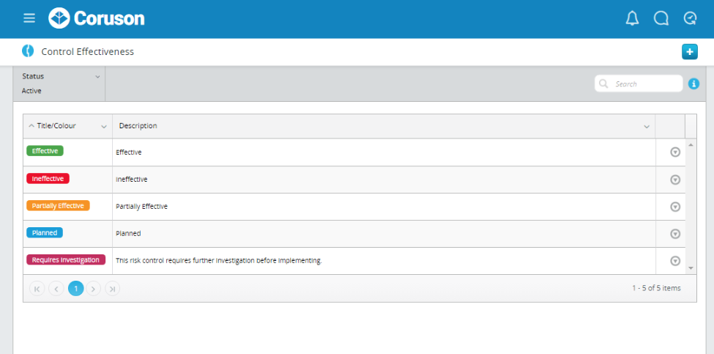
Task: Click the Planned description cell
Action: 384,234
